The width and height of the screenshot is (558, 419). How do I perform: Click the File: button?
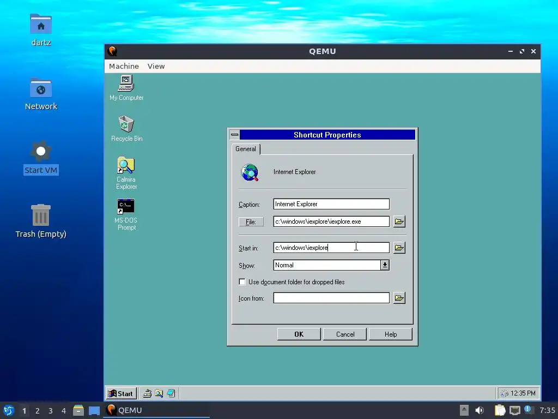pyautogui.click(x=251, y=222)
